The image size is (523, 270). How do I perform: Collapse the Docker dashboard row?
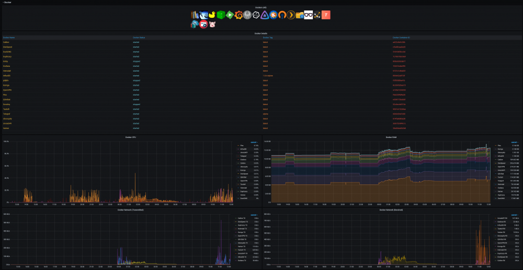tap(7, 2)
